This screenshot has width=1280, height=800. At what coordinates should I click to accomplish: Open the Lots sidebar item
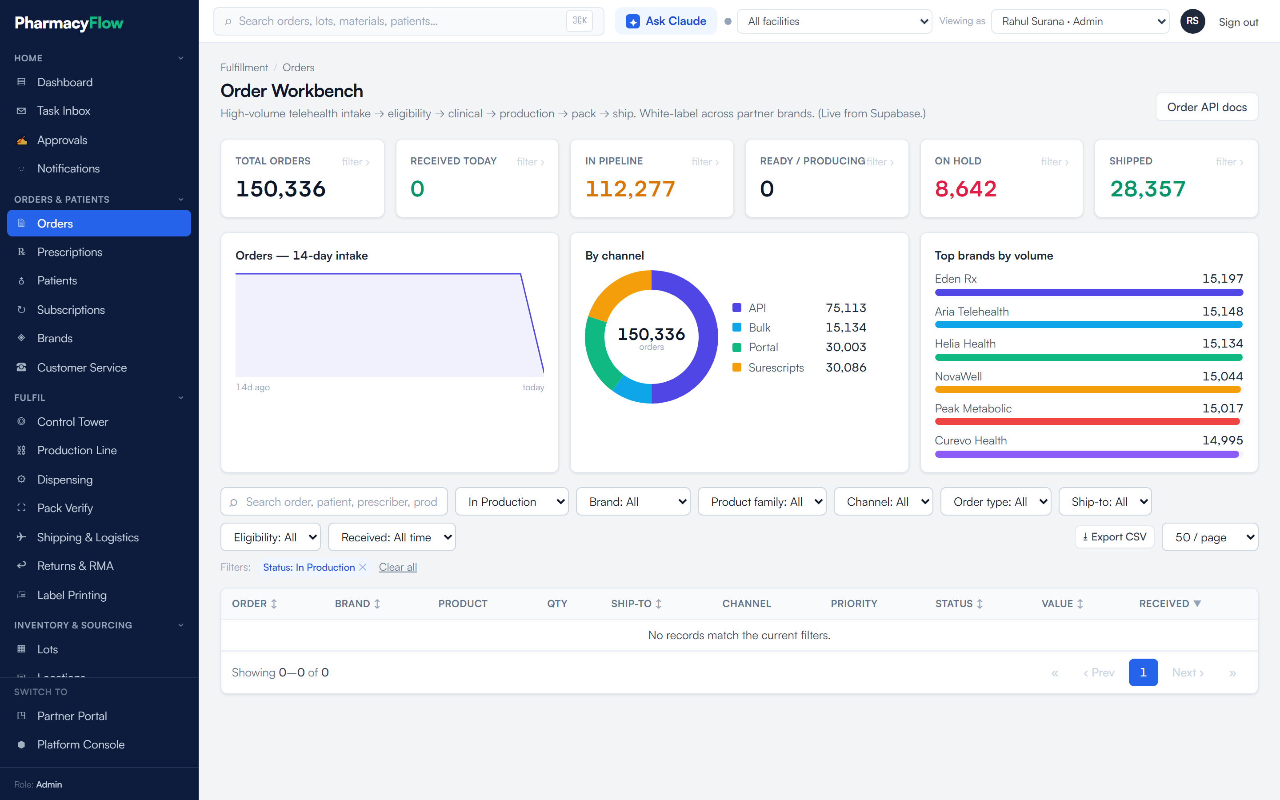pyautogui.click(x=99, y=649)
